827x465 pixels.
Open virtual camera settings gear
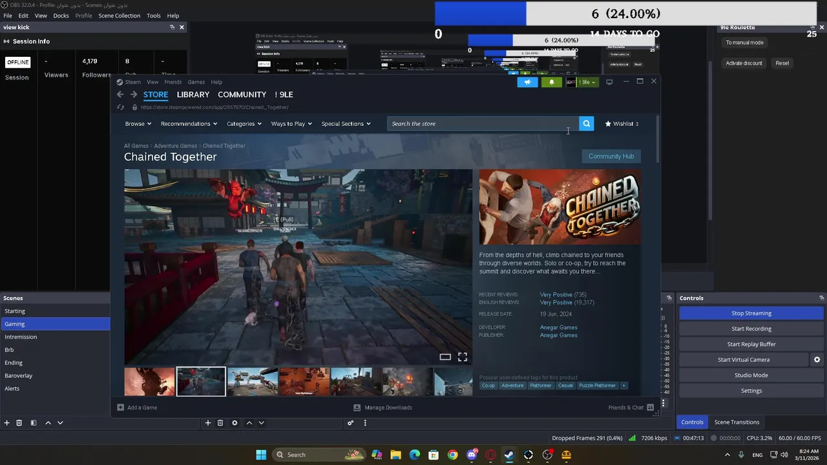click(817, 360)
